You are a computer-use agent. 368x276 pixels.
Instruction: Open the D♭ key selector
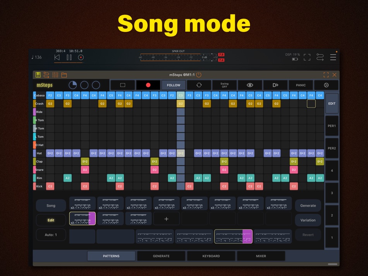(x=275, y=85)
